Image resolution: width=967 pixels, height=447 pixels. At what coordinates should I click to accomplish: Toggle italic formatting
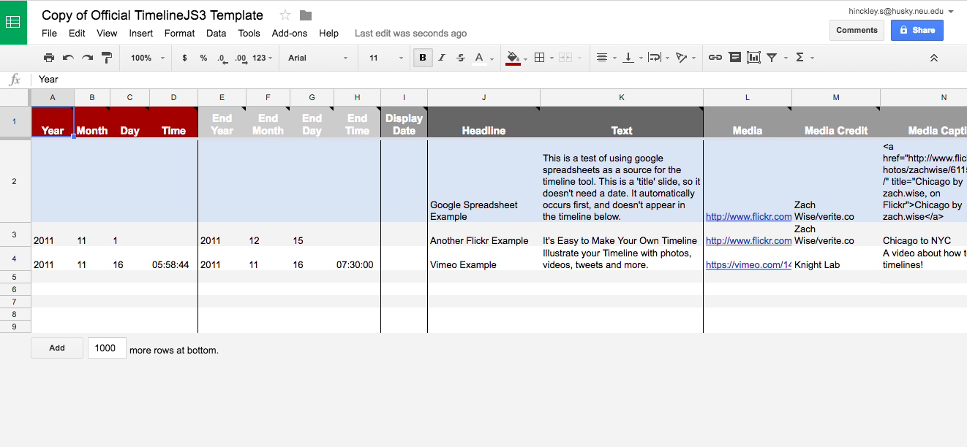coord(442,57)
